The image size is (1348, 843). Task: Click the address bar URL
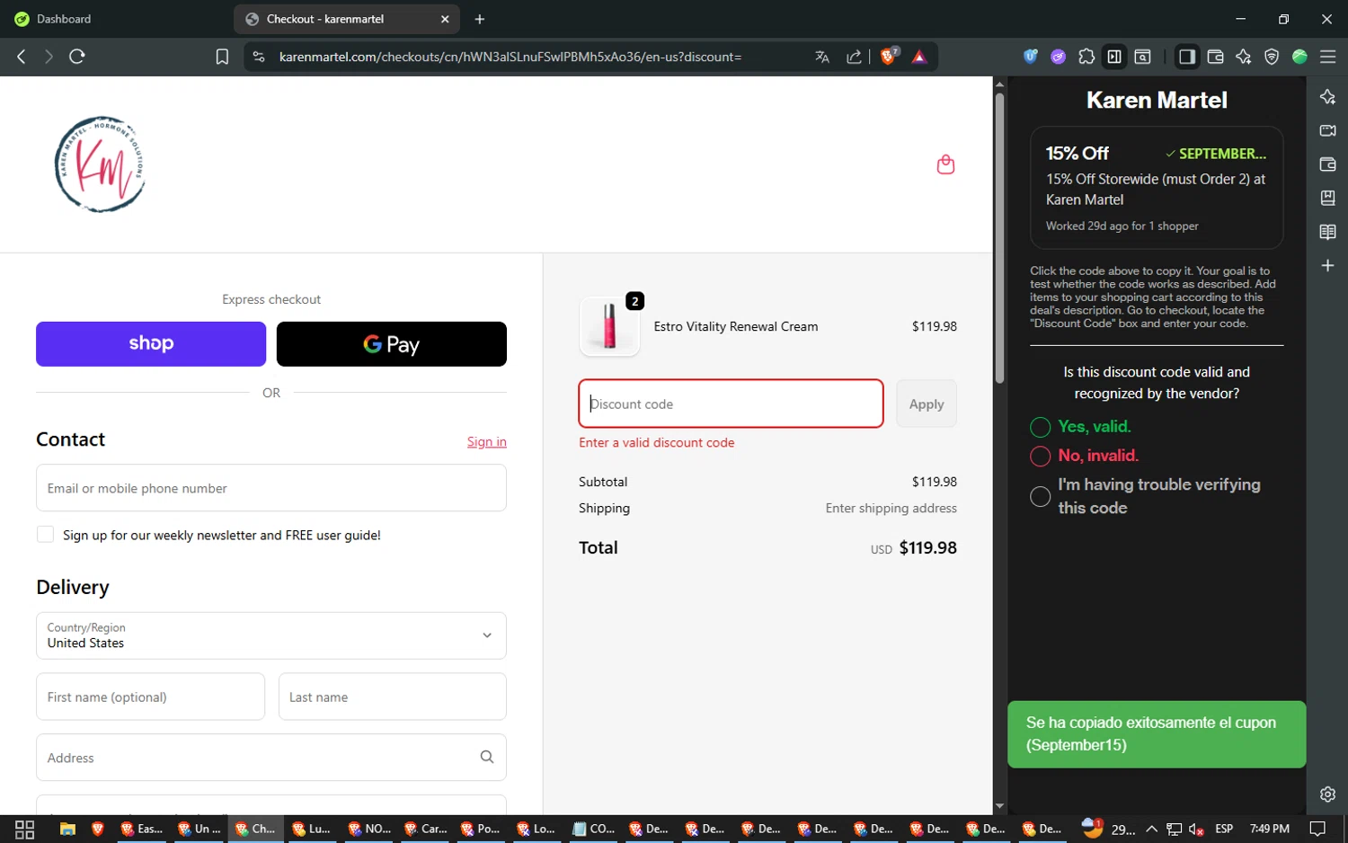(510, 57)
